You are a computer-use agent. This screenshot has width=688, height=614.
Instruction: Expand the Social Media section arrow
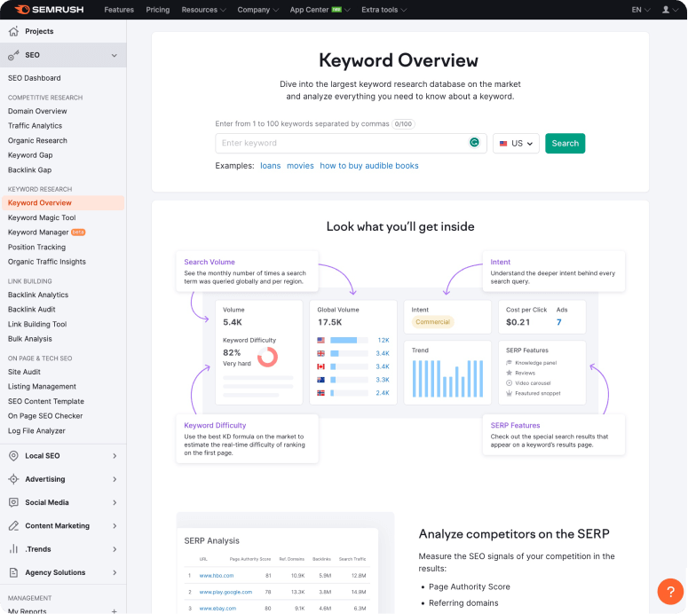coord(115,502)
